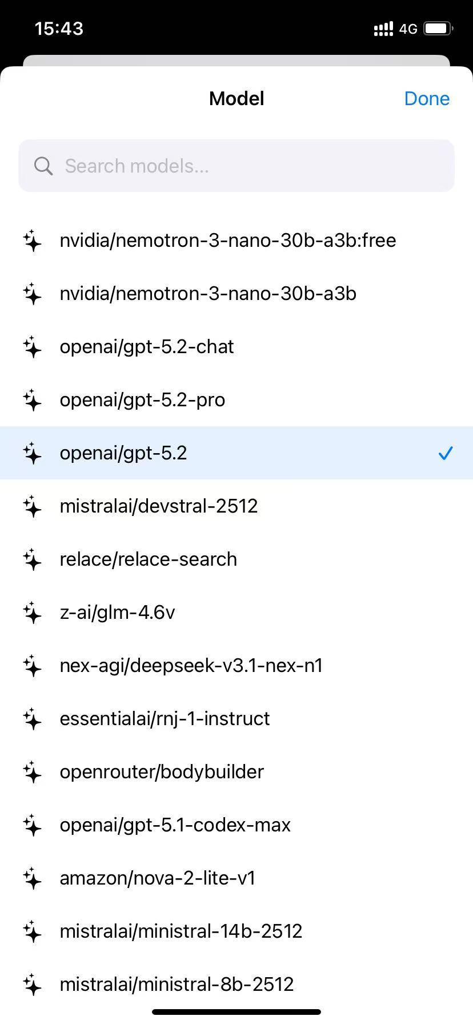Tap the Done button
Screen dimensions: 473x1024
427,98
